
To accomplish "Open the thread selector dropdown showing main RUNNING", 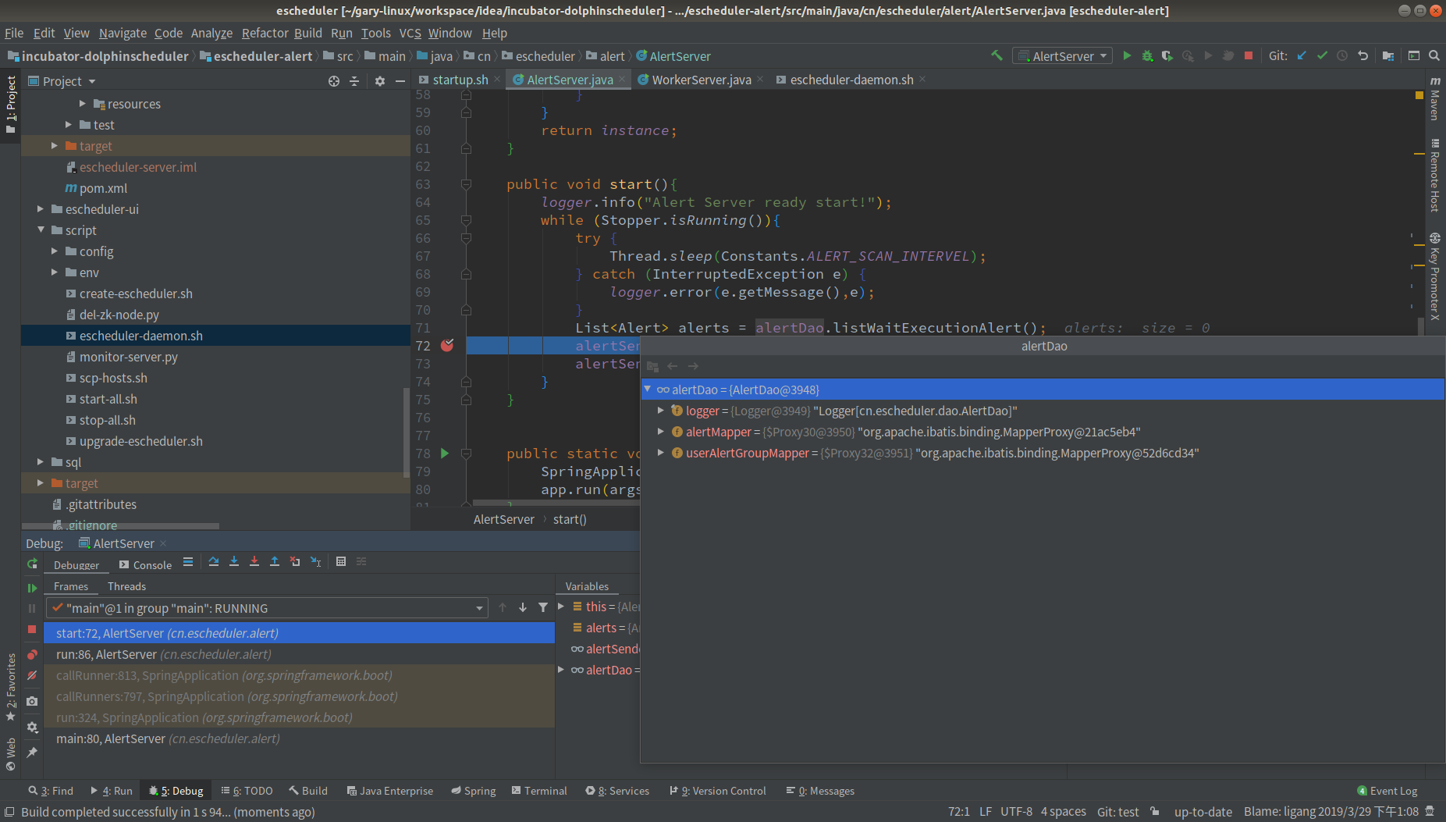I will coord(267,608).
